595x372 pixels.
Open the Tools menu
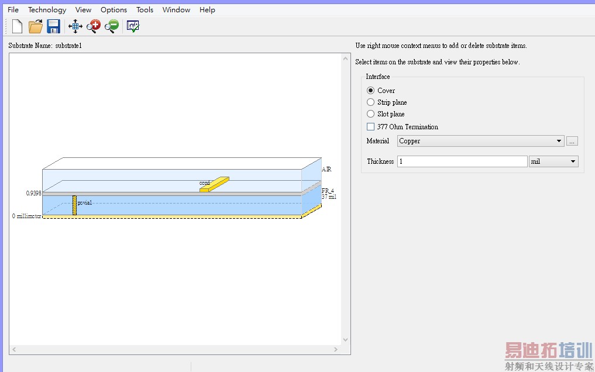[x=145, y=10]
